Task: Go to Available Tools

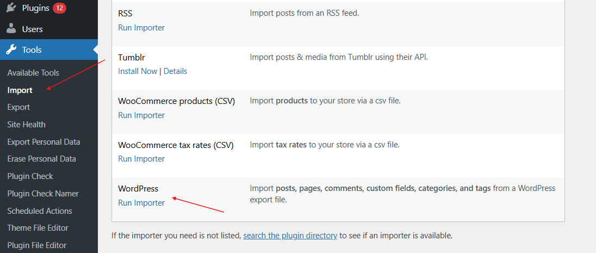Action: click(33, 73)
